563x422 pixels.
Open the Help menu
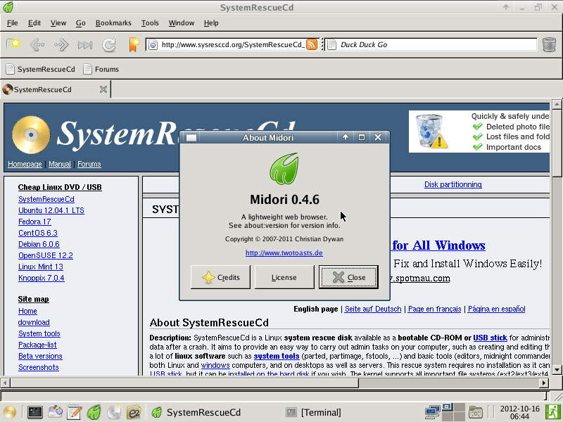pyautogui.click(x=211, y=23)
